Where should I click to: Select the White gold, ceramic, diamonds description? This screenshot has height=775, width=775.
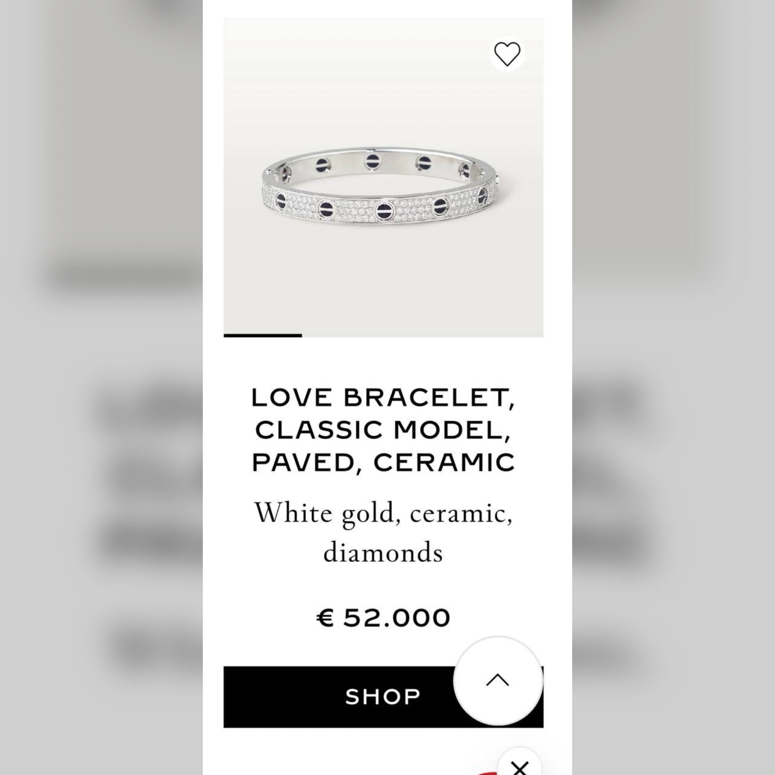click(383, 532)
